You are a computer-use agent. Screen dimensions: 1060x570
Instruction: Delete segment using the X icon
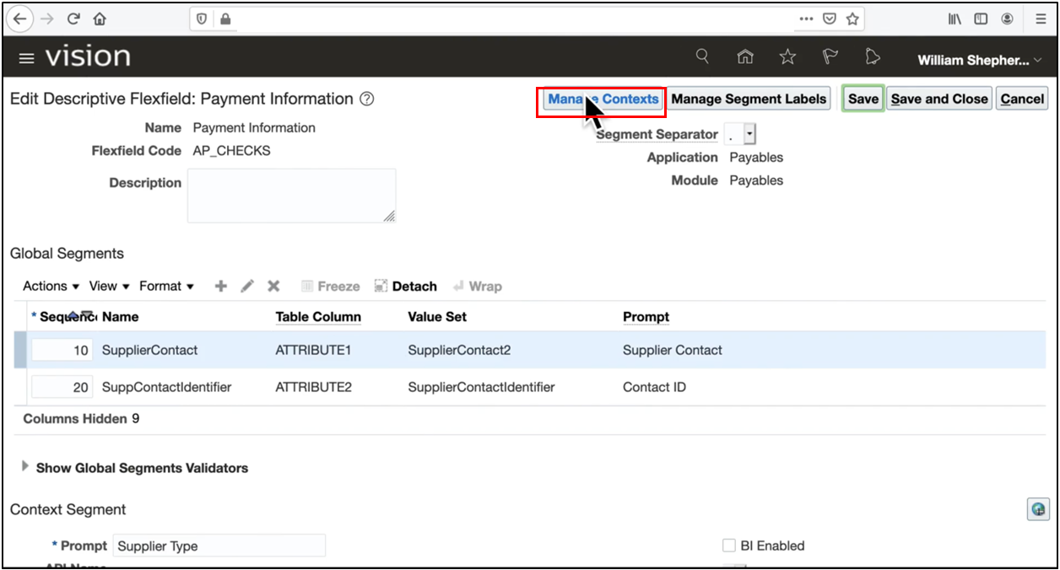coord(273,286)
